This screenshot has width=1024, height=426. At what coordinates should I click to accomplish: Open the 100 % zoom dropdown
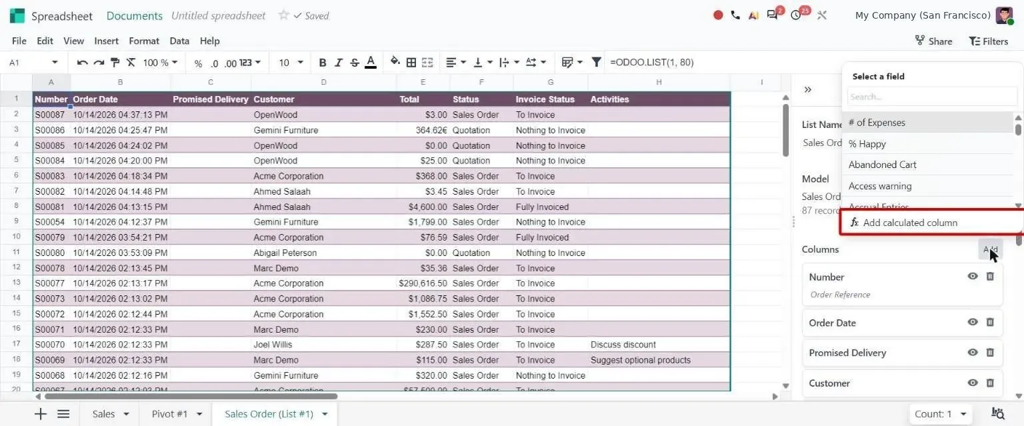(x=161, y=63)
